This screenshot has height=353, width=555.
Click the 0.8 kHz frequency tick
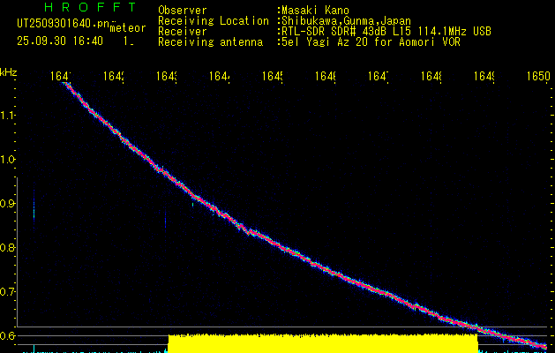(x=8, y=248)
